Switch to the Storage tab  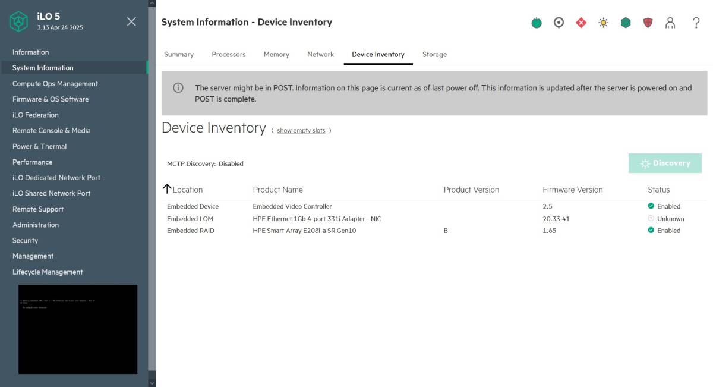[434, 54]
